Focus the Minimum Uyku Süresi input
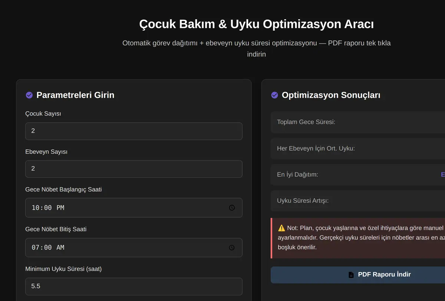The image size is (445, 301). [134, 287]
